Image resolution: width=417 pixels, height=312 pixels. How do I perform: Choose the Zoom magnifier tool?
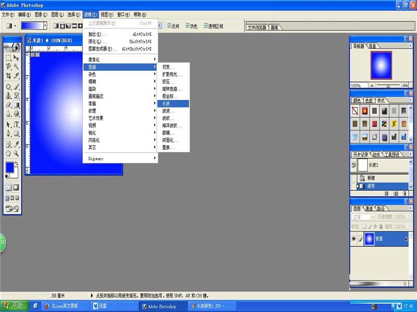(x=17, y=153)
